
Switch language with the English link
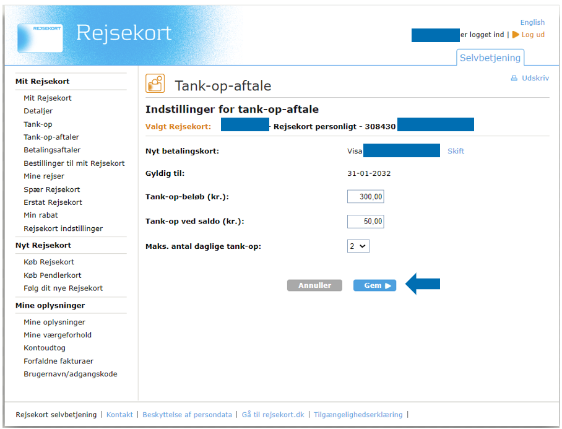[532, 22]
